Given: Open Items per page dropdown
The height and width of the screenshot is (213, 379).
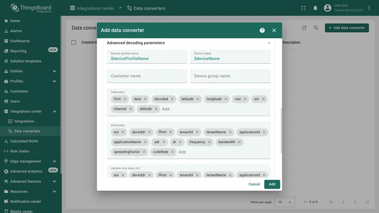Looking at the screenshot, I should click(285, 202).
